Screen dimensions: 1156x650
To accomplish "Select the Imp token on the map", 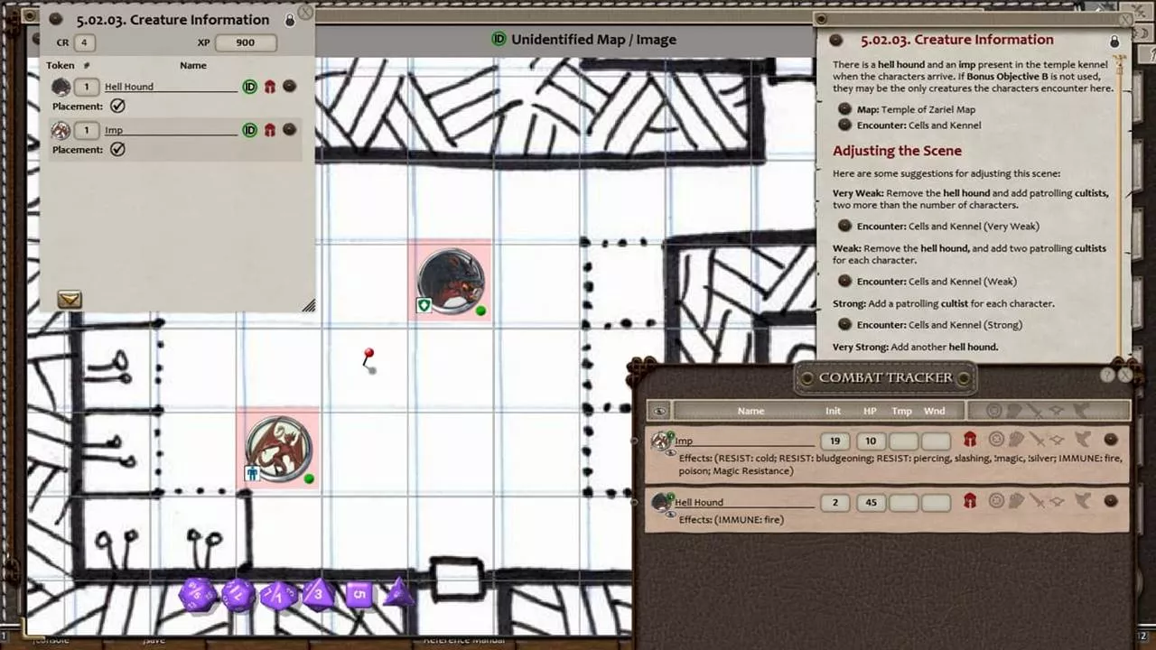I will coord(279,449).
